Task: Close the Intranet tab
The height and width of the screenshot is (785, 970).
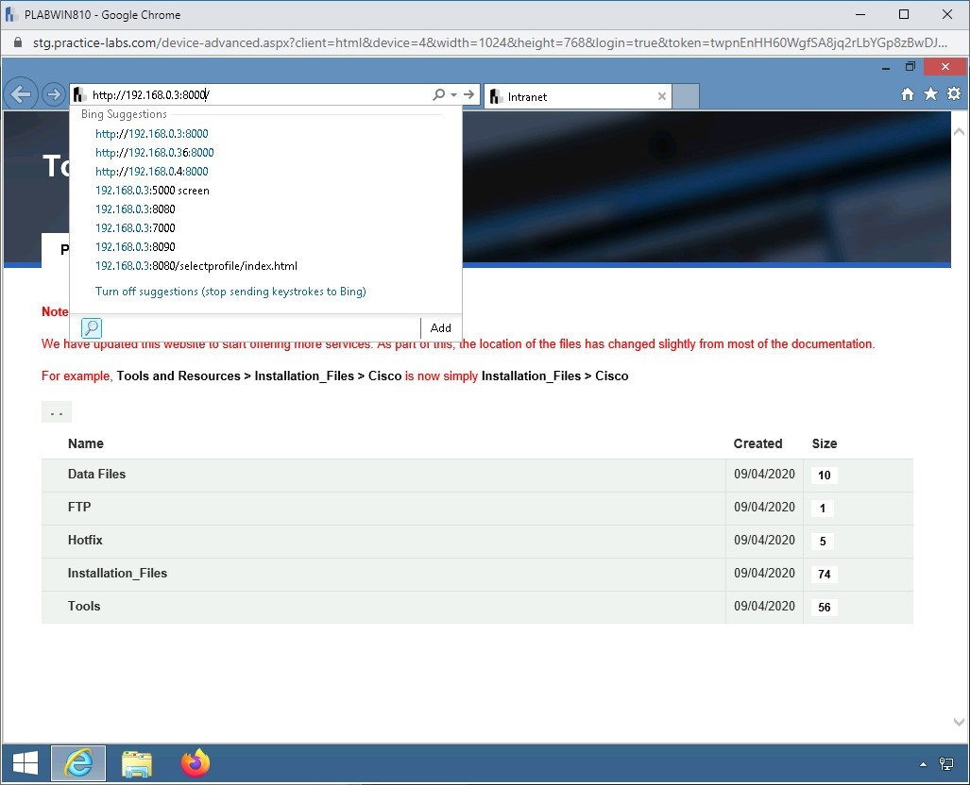Action: coord(661,96)
